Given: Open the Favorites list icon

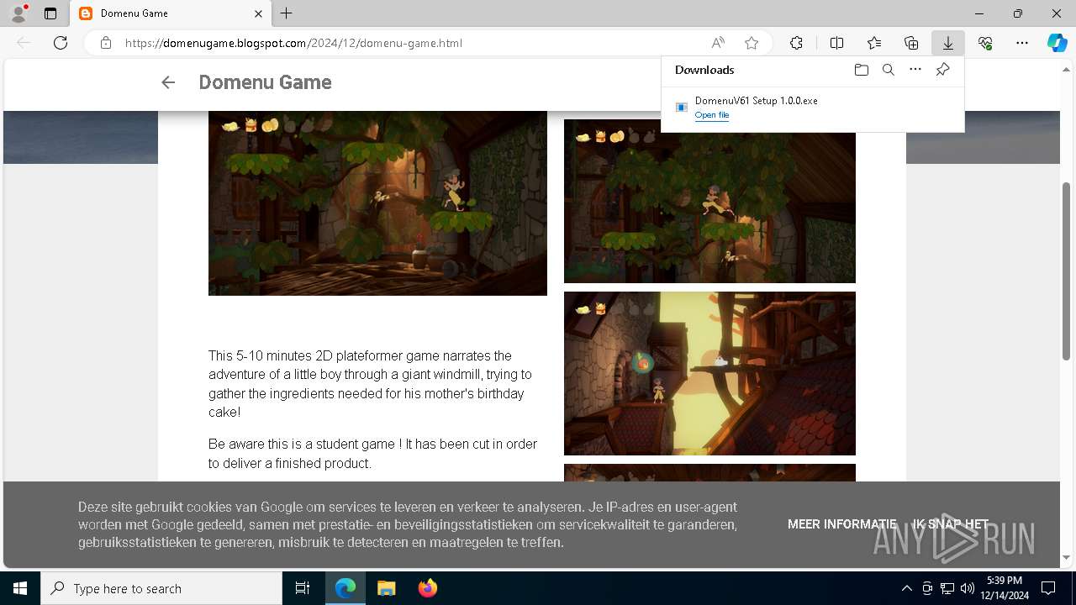Looking at the screenshot, I should (x=874, y=43).
